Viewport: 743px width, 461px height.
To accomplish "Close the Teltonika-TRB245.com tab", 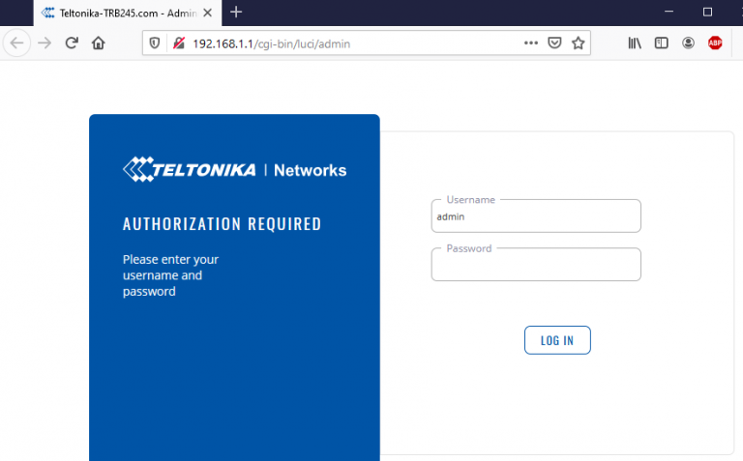I will pyautogui.click(x=207, y=13).
